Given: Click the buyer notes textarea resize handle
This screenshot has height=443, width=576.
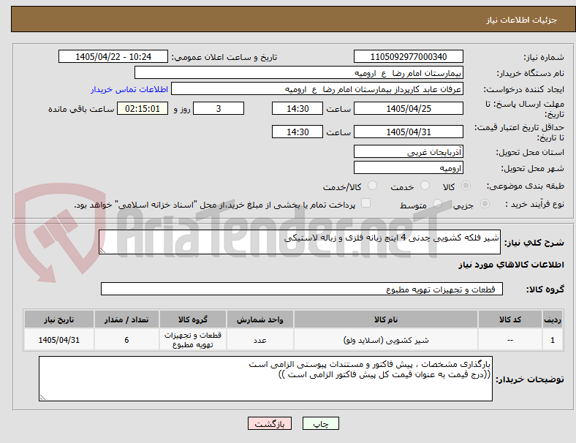Looking at the screenshot, I should click(x=42, y=397).
